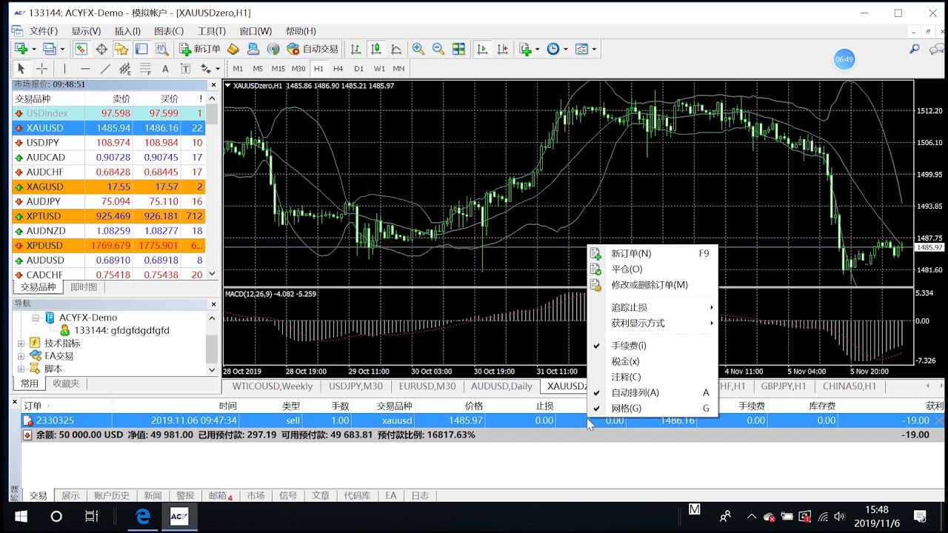Open 账户历史 terminal tab
948x533 pixels.
112,496
